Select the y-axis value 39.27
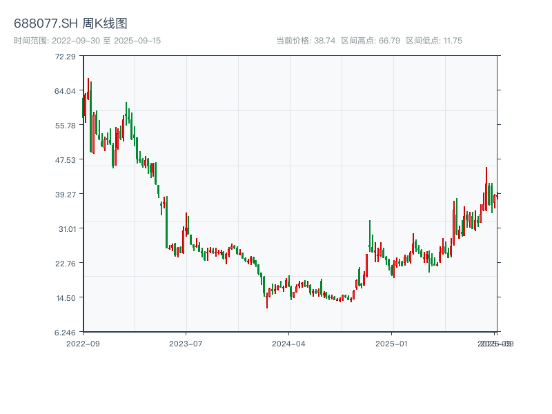552x414 pixels. click(x=66, y=195)
